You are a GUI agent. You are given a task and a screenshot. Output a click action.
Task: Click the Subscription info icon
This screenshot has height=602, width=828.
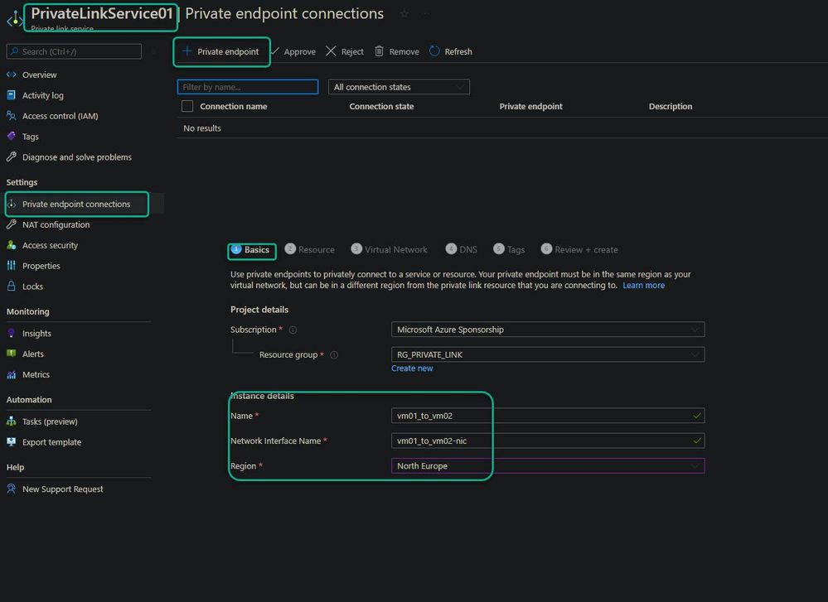293,330
